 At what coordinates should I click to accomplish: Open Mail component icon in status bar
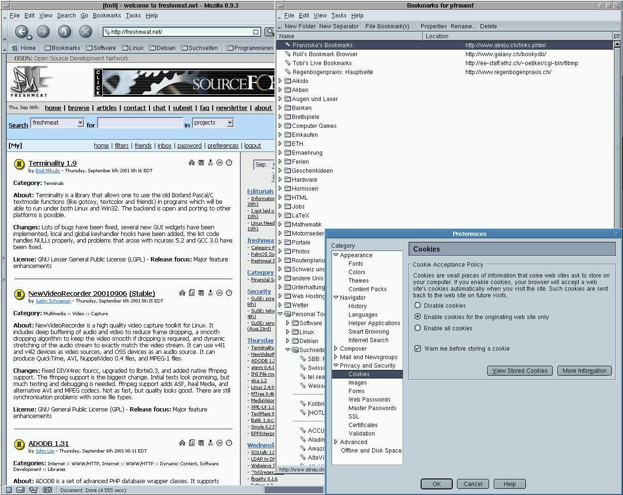point(20,490)
